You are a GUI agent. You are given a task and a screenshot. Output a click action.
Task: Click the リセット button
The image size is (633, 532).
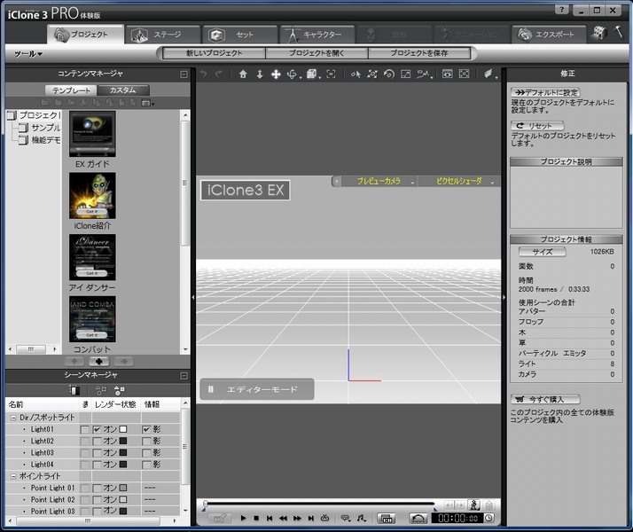coord(537,126)
